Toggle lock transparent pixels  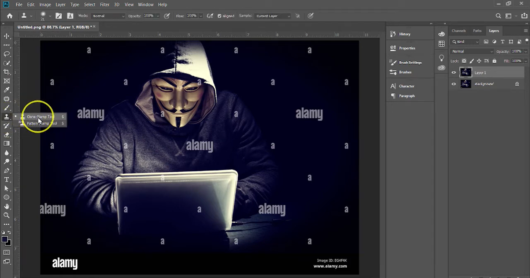point(464,61)
